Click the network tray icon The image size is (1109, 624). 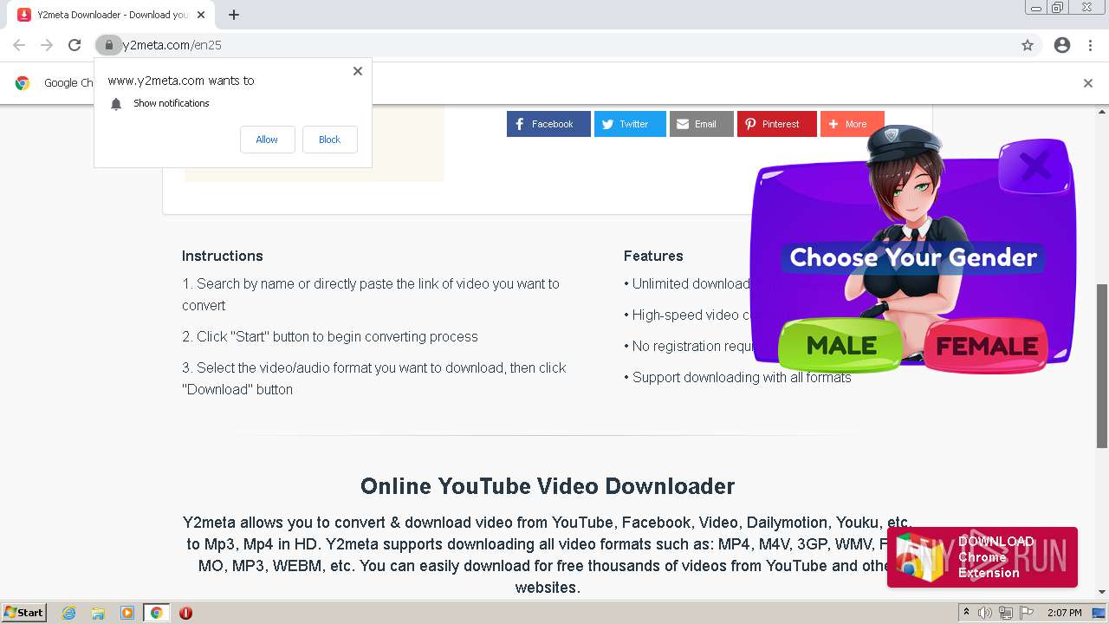click(x=1005, y=613)
